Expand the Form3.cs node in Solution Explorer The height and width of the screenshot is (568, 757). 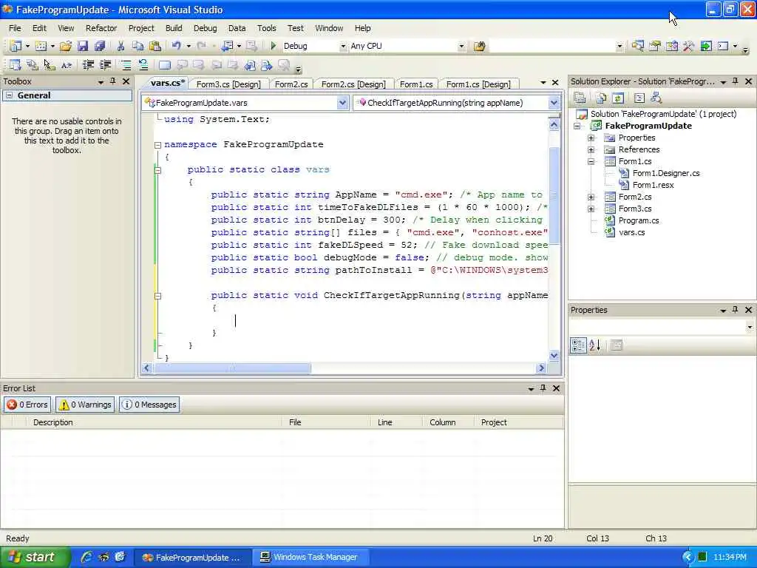pyautogui.click(x=591, y=209)
